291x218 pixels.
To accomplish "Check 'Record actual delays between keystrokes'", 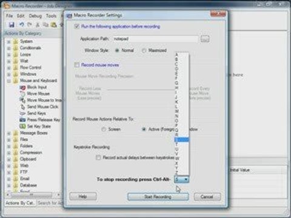I will point(98,157).
